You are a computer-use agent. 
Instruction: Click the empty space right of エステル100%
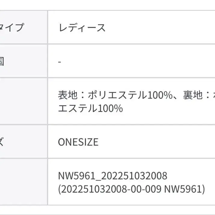tap(169, 108)
